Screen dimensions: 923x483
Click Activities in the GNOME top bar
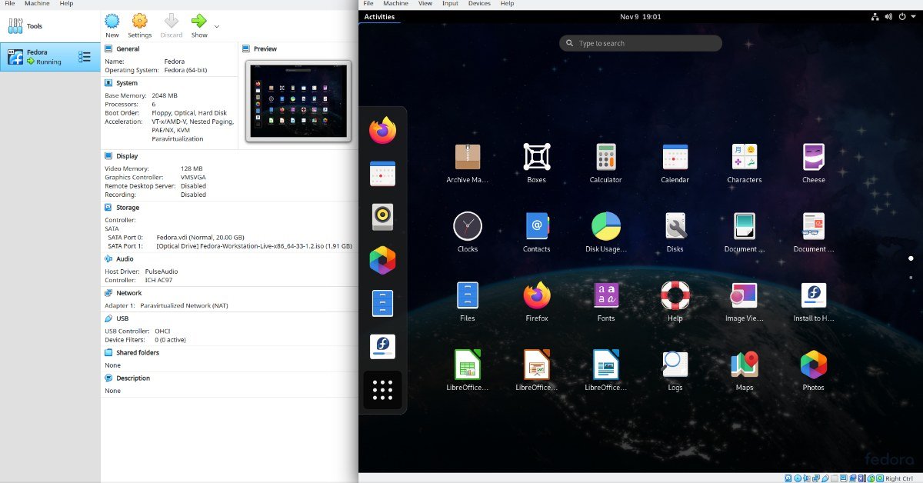click(x=379, y=16)
